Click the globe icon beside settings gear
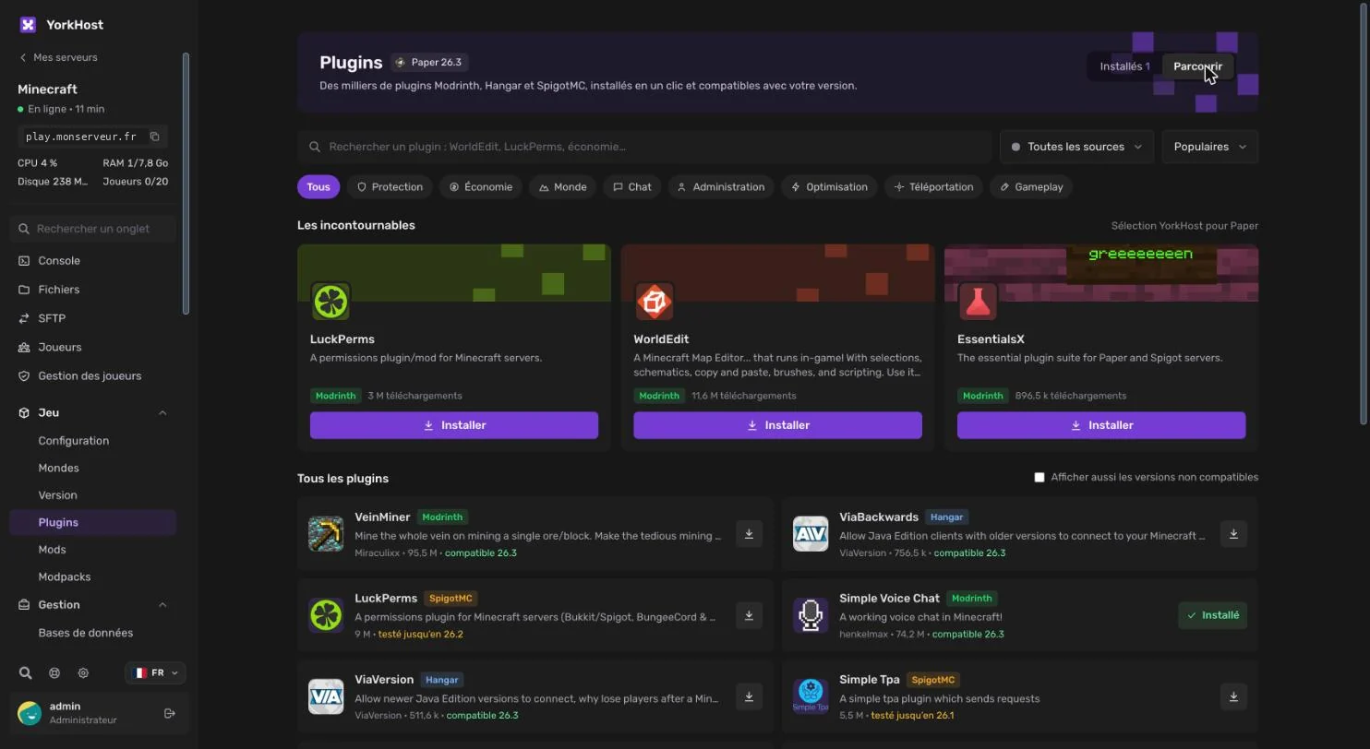The image size is (1370, 749). point(54,673)
